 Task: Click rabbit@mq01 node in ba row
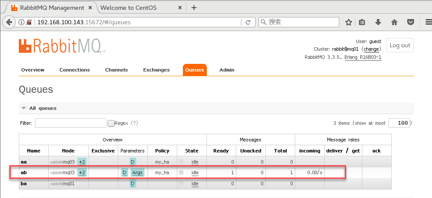62,184
